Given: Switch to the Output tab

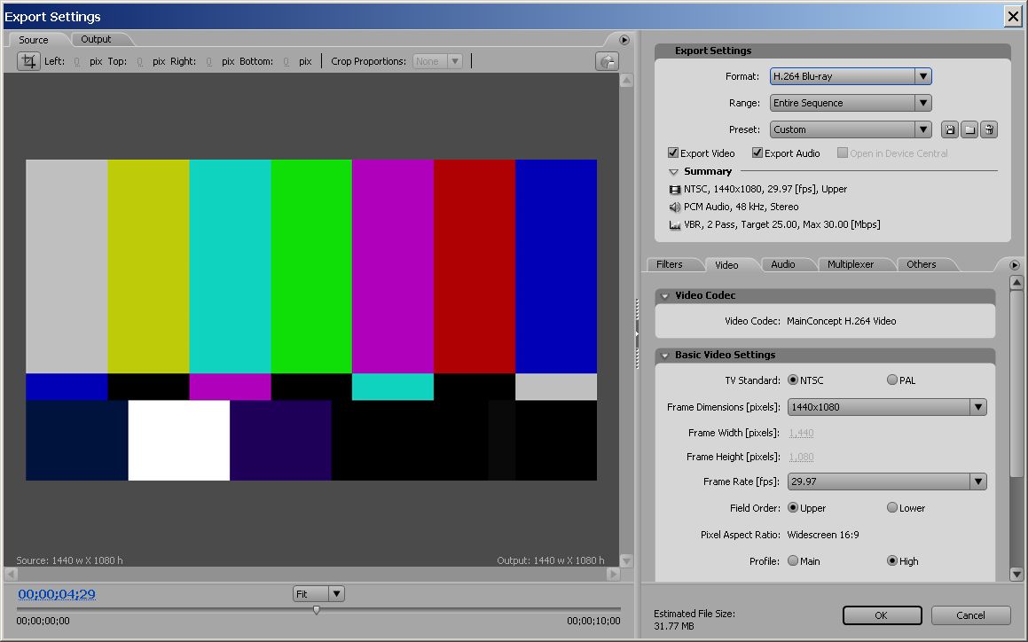Looking at the screenshot, I should 96,39.
